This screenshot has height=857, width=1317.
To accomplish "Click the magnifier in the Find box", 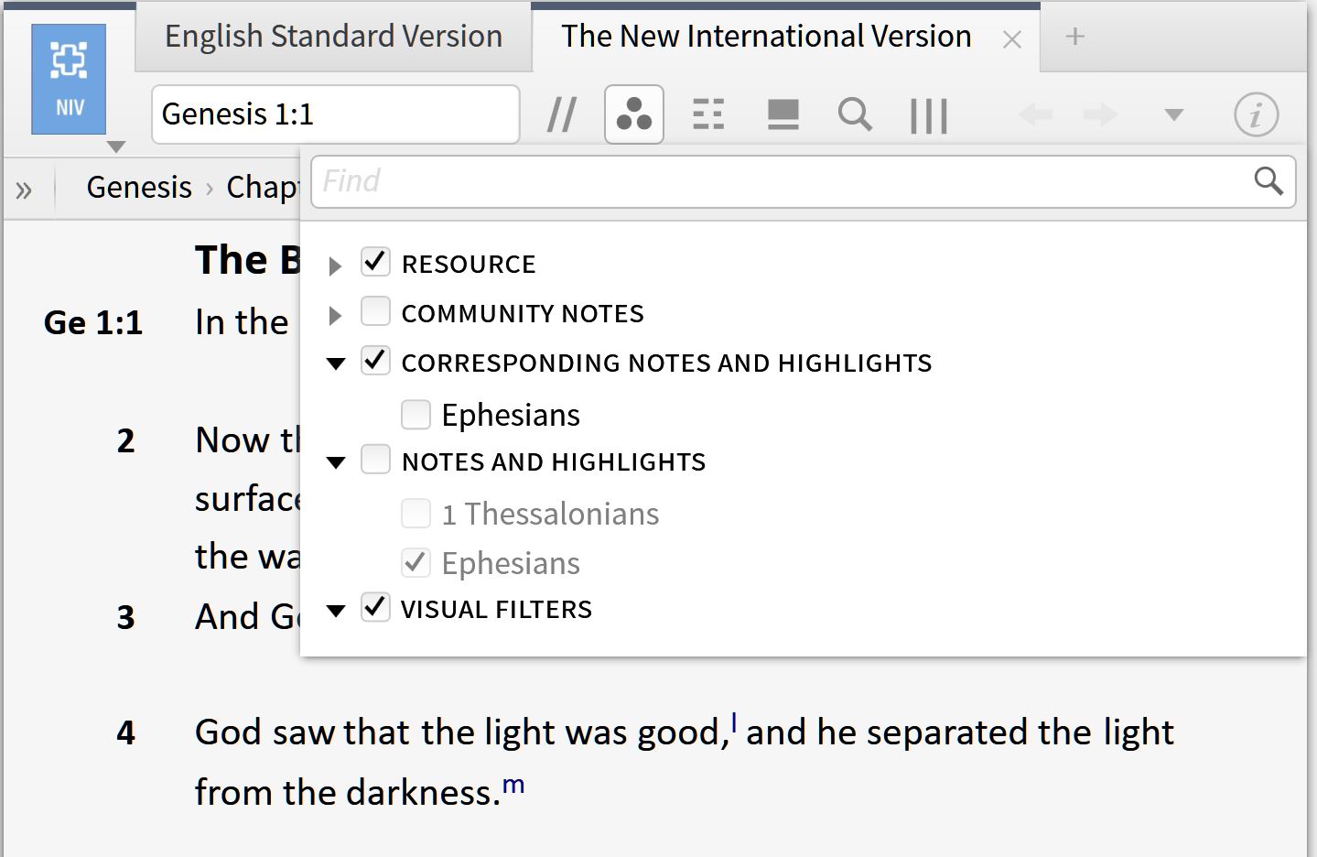I will [x=1268, y=181].
